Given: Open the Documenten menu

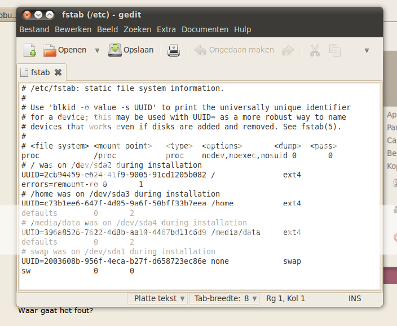Looking at the screenshot, I should pos(205,29).
